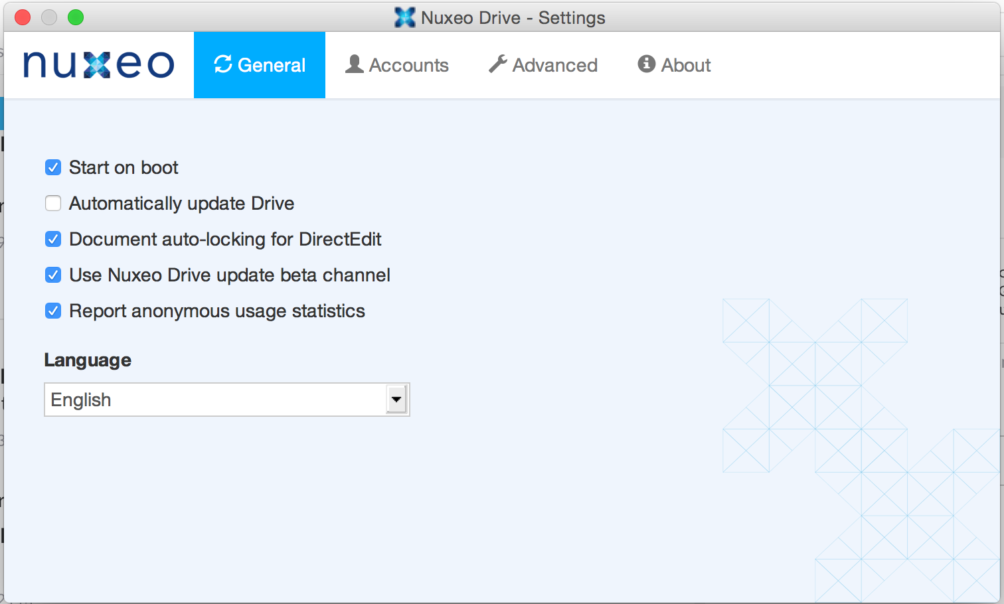Click the grey disabled minimize button
The width and height of the screenshot is (1004, 604).
click(x=49, y=17)
